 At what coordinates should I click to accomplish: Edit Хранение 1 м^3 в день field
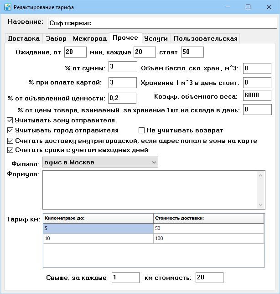point(257,83)
